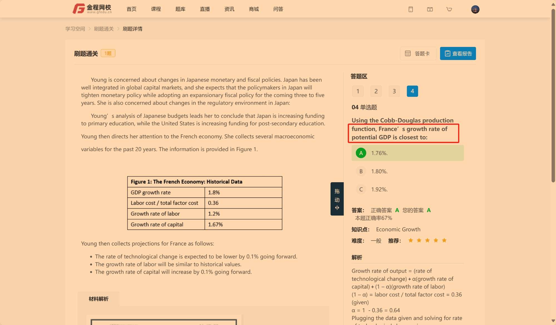Click the 答题区 heading
Screen dimensions: 556x325
click(x=359, y=76)
